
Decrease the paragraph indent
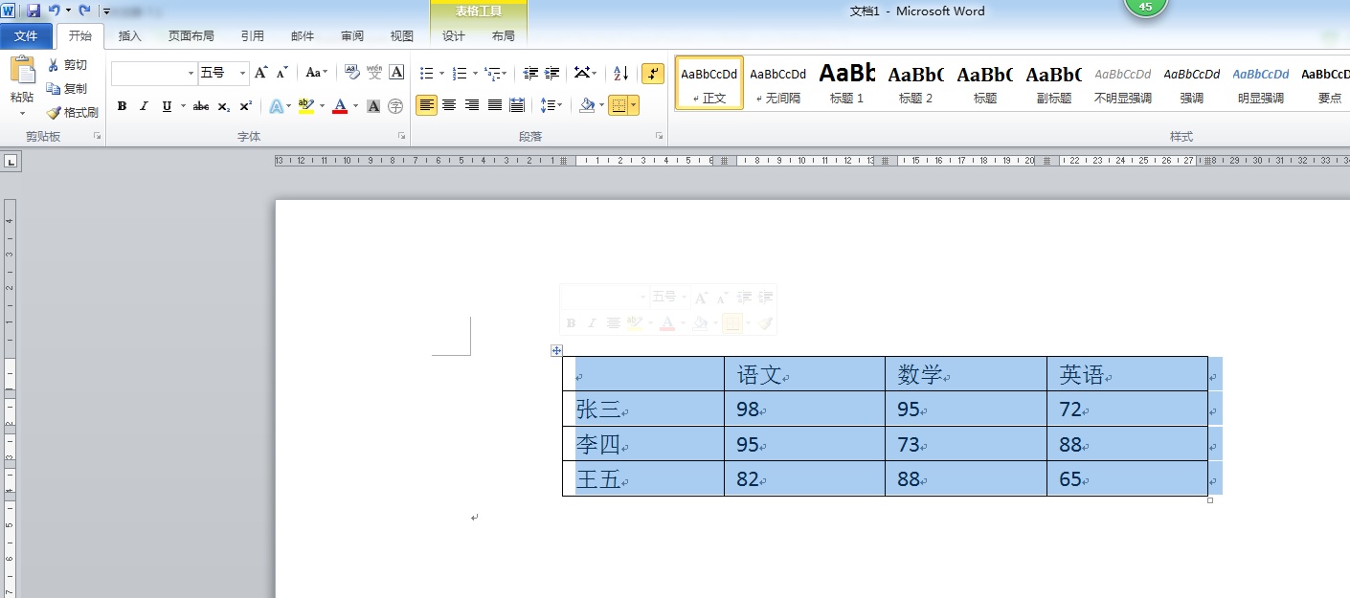(530, 73)
